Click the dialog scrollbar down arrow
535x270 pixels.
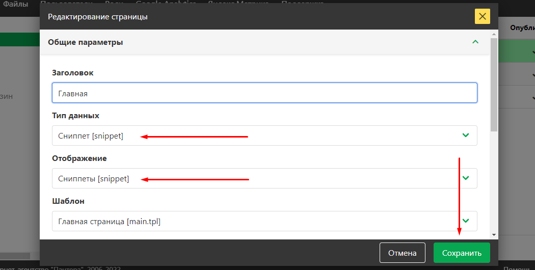493,234
